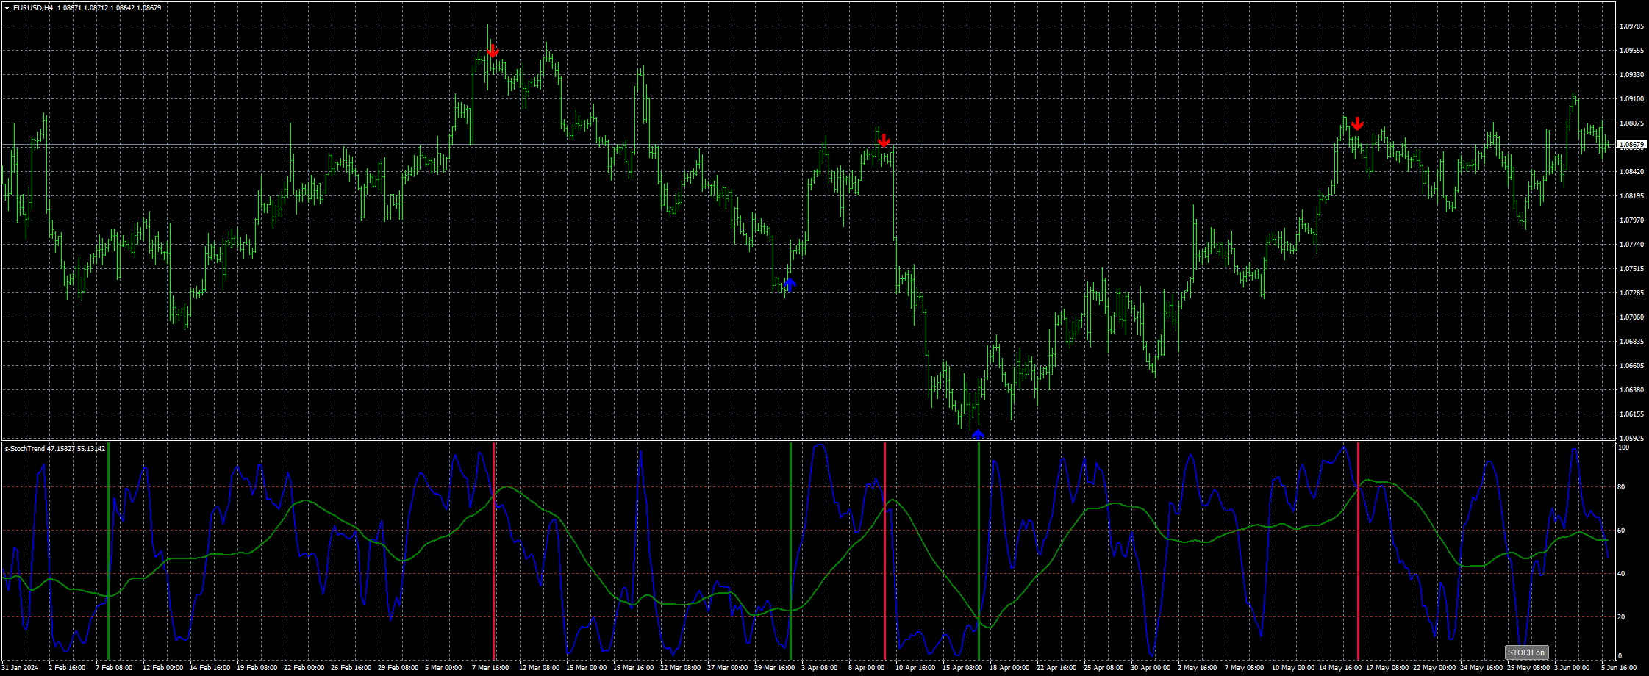The width and height of the screenshot is (1649, 676).
Task: Select red vertical line near 14 May 16:00
Action: tap(1358, 551)
